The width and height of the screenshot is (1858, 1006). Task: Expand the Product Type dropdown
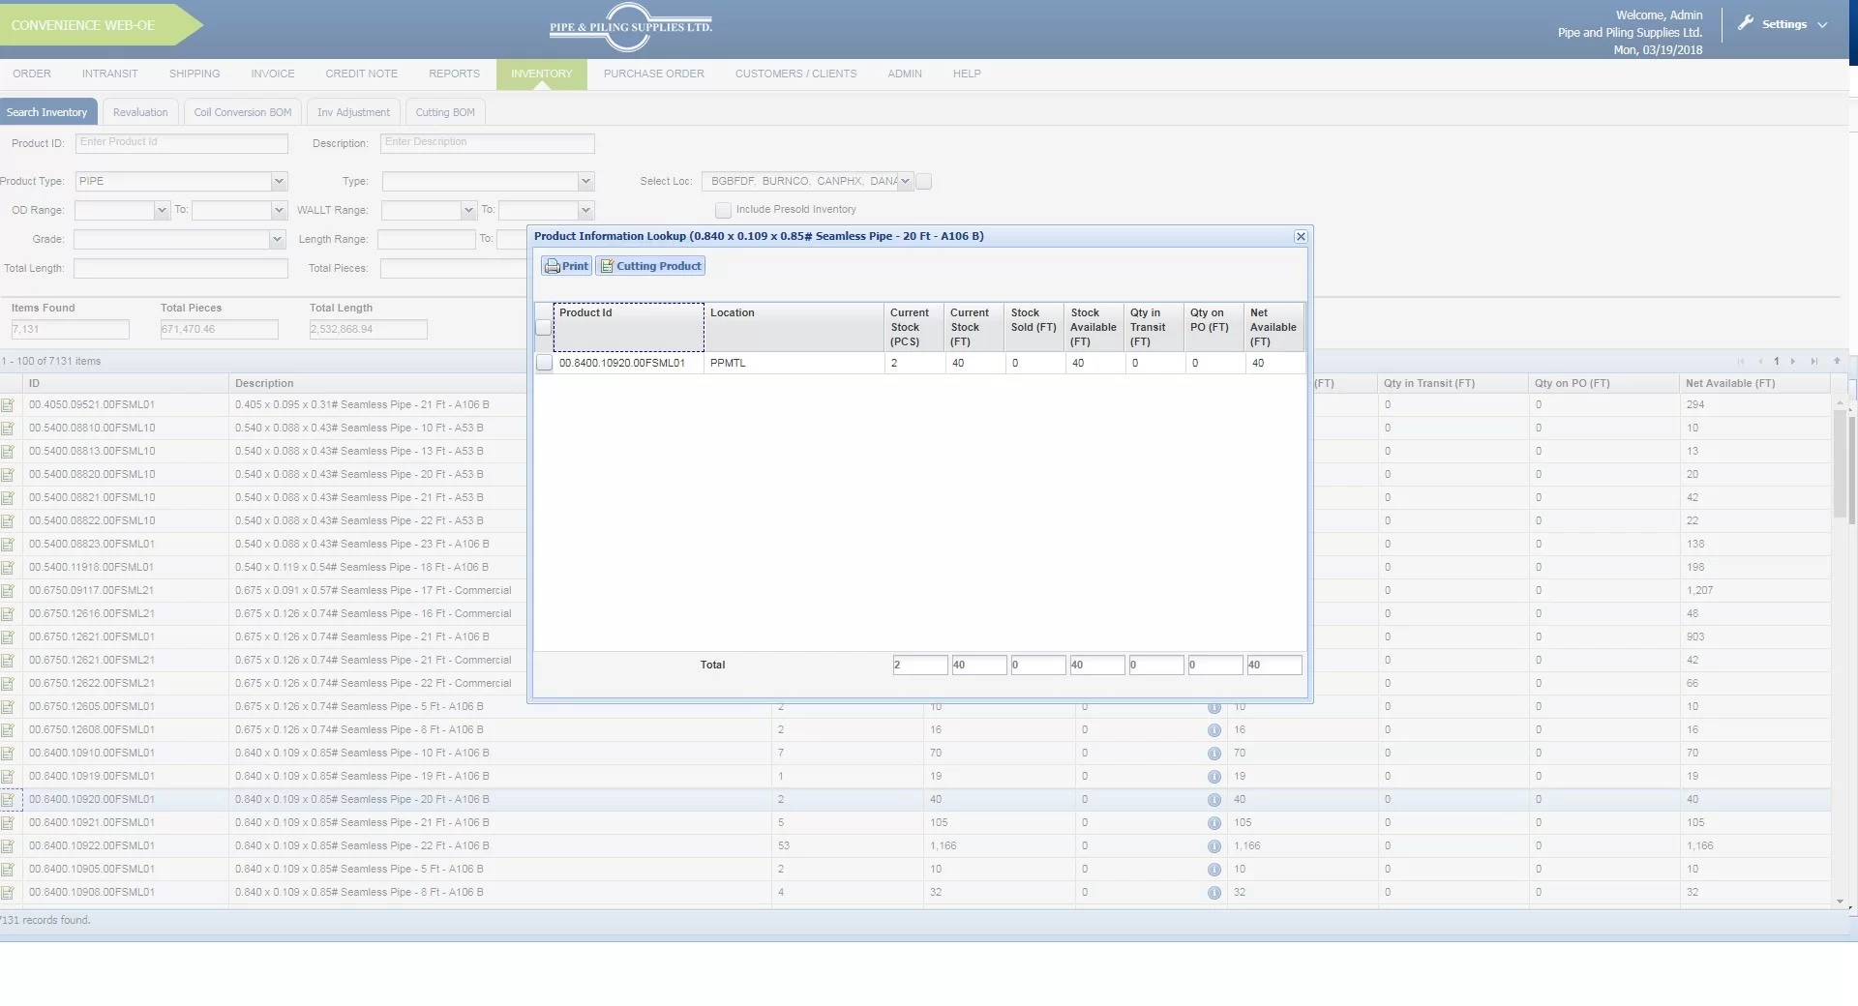pyautogui.click(x=279, y=182)
